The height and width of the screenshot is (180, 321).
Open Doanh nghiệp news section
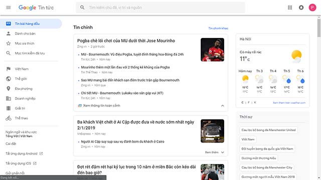(25, 98)
